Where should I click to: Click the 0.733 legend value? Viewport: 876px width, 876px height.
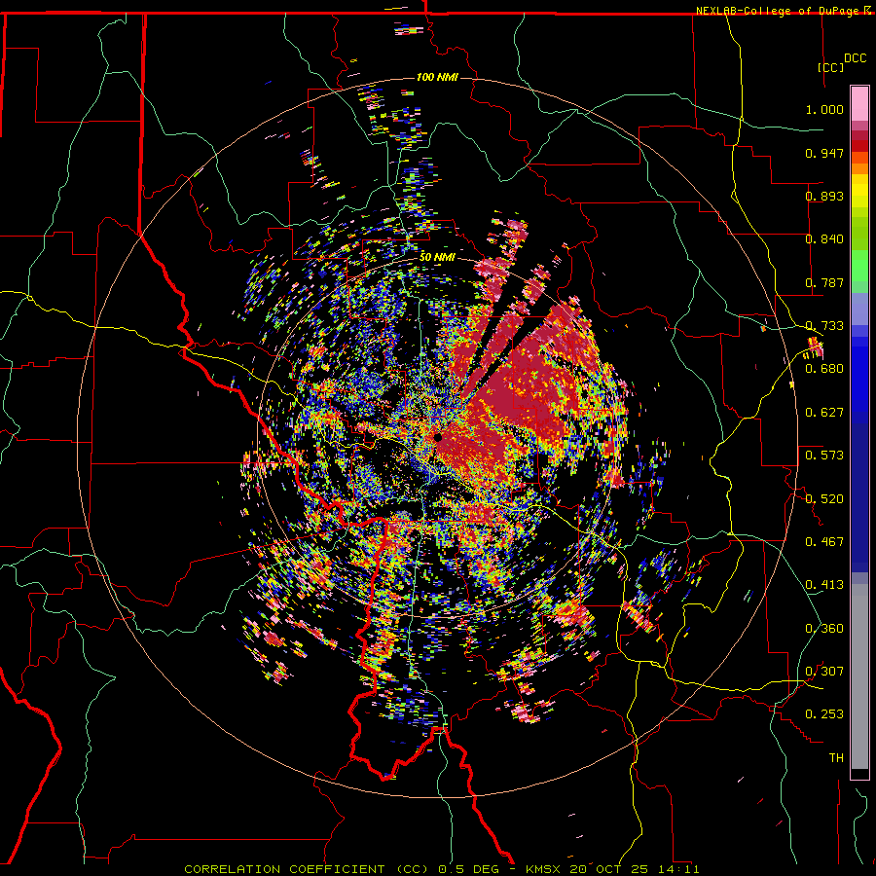pyautogui.click(x=824, y=325)
